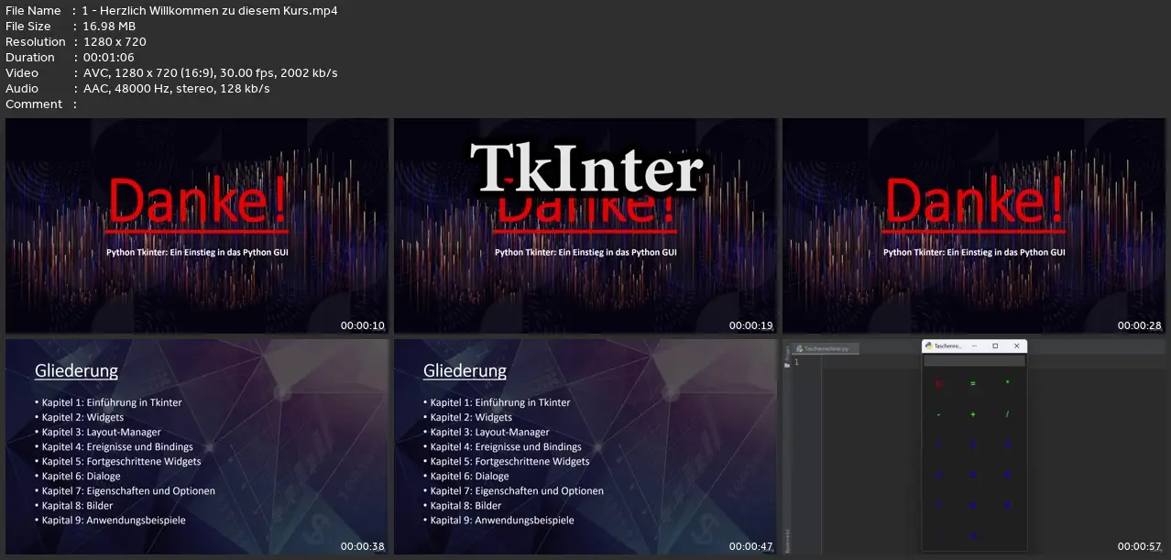This screenshot has width=1171, height=560.
Task: Click the green * button on the calculator
Action: (1007, 382)
